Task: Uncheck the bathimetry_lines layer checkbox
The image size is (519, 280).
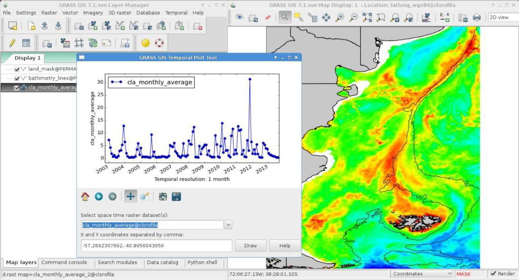Action: [17, 78]
